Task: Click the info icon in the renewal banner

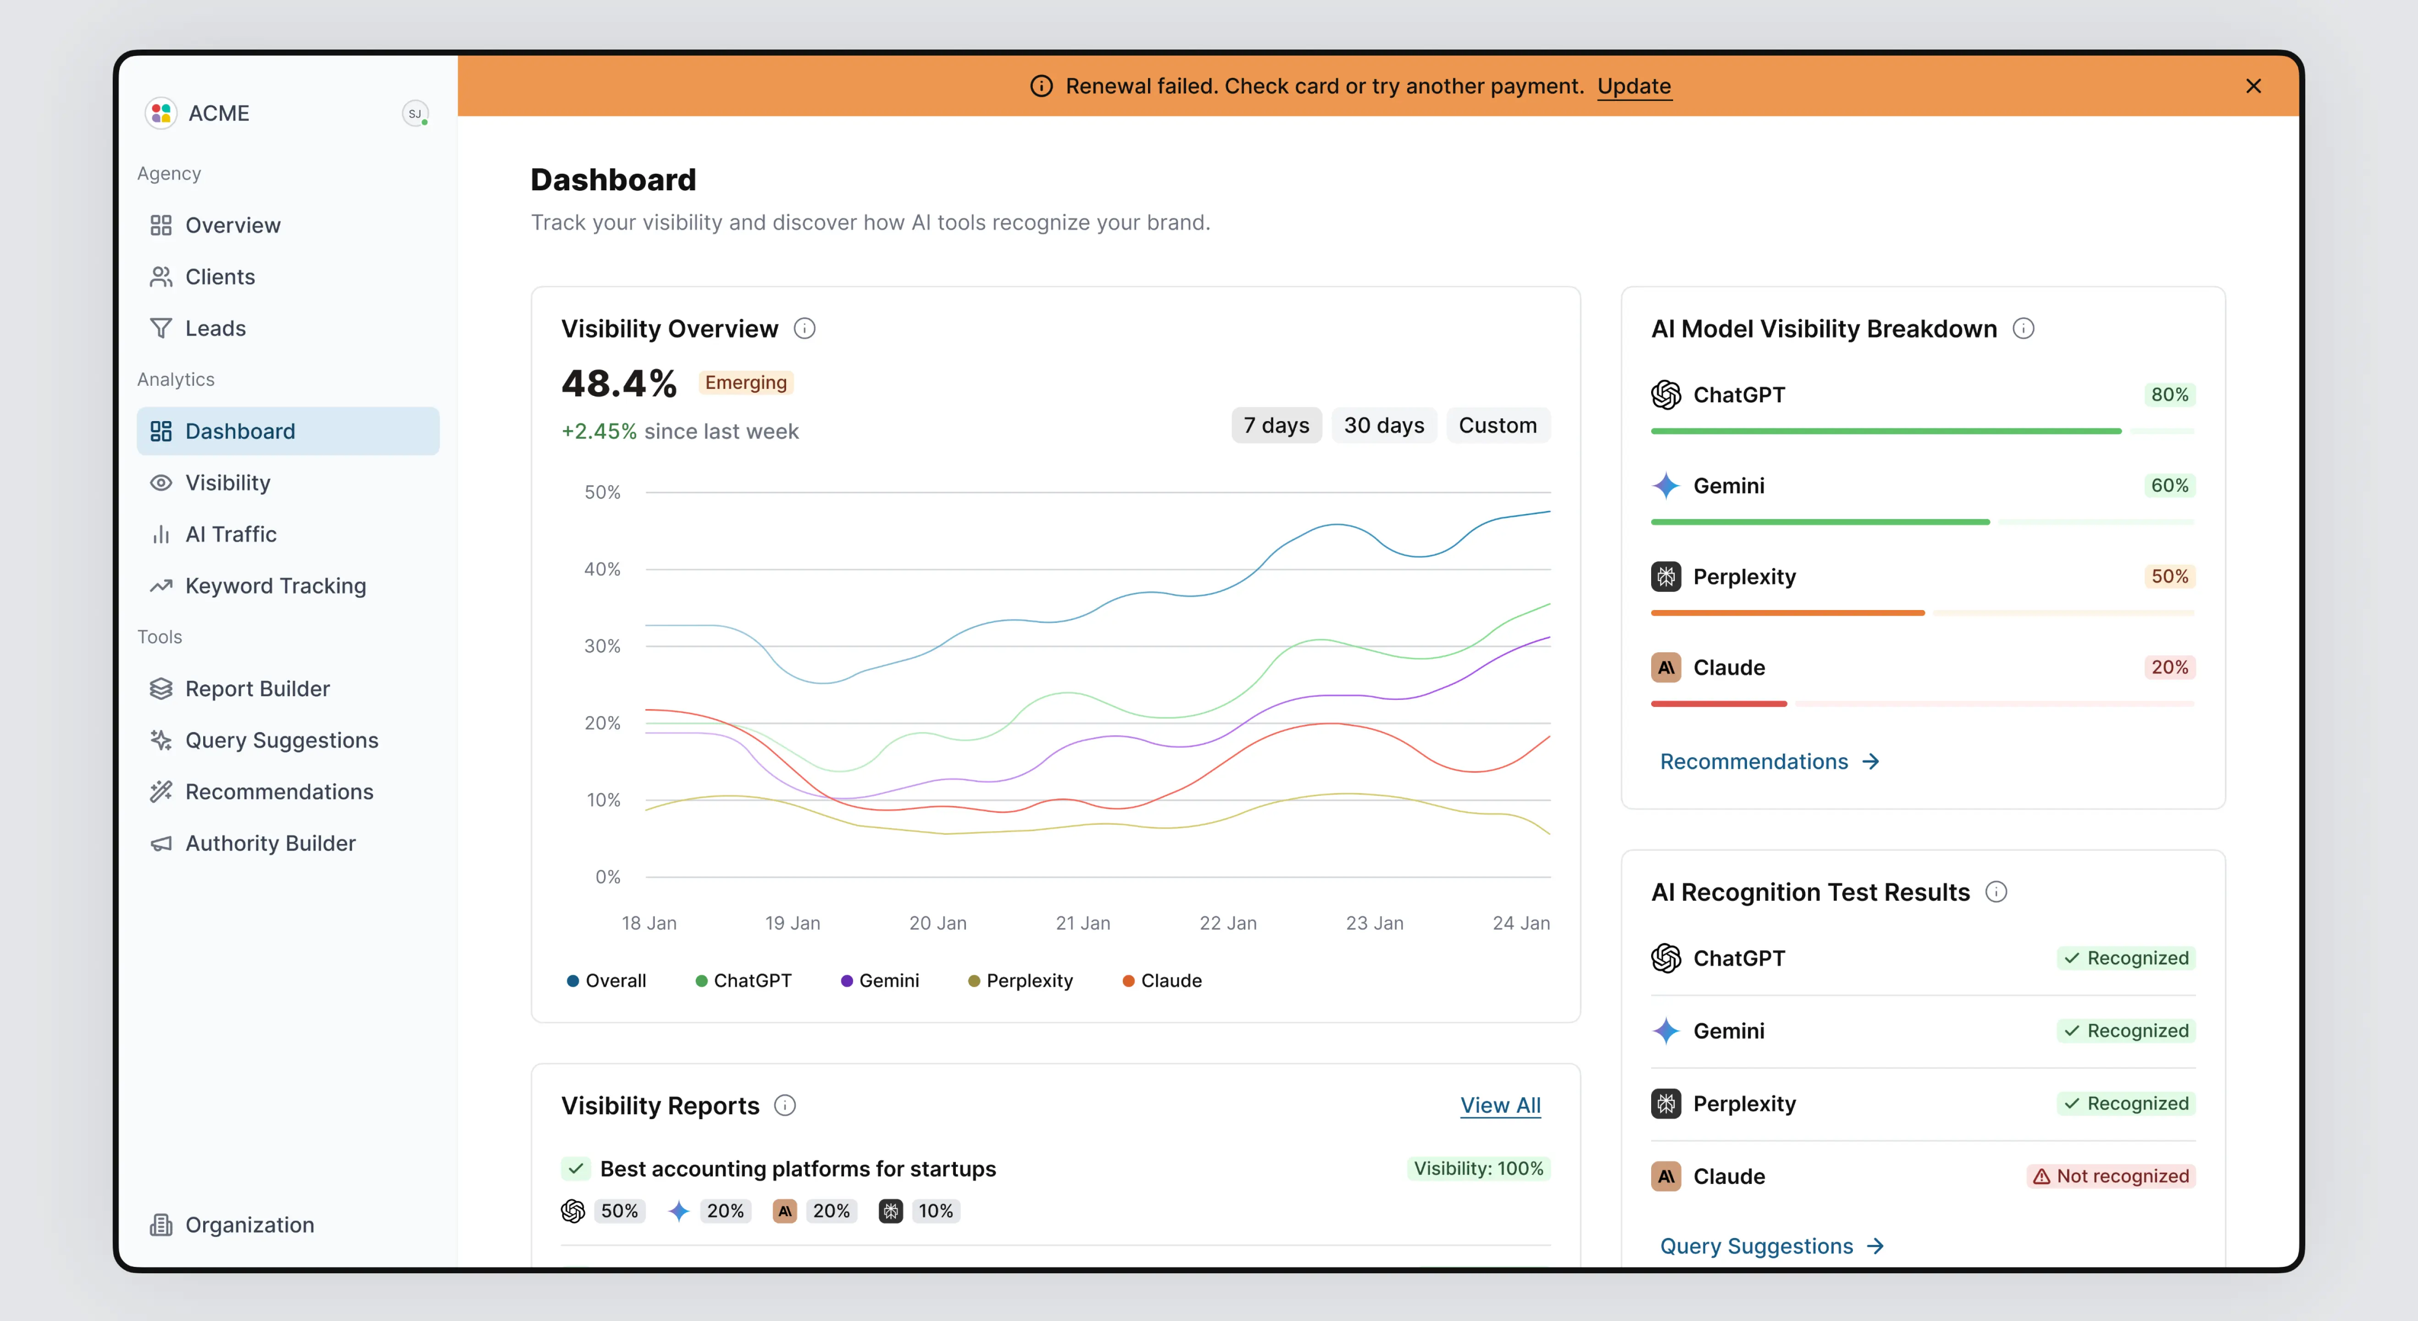Action: pos(1041,86)
